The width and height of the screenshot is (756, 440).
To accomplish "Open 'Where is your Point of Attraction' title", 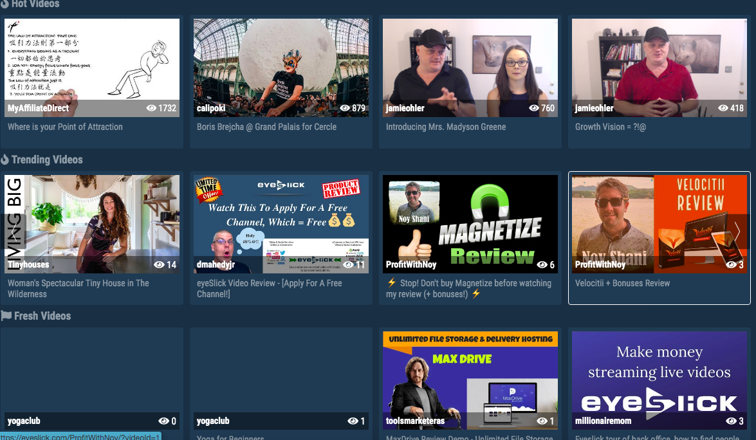I will click(x=65, y=127).
